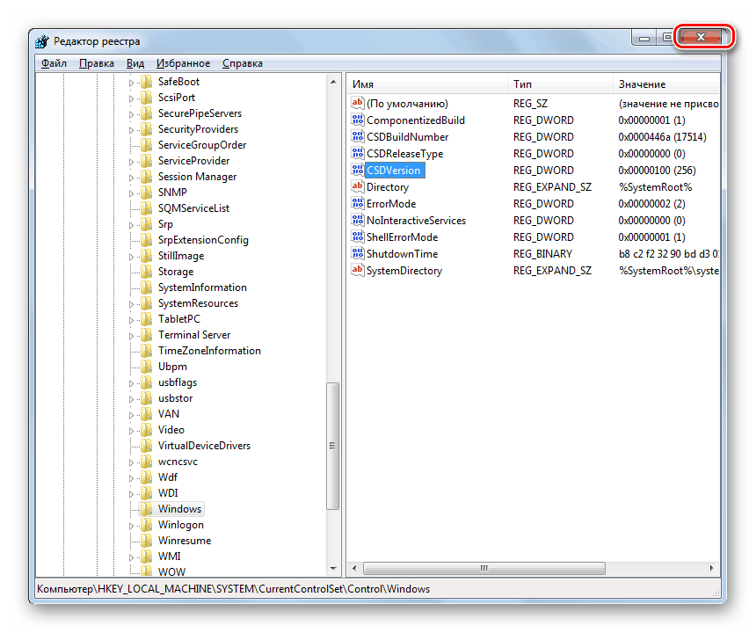Expand the Winlogon key

coord(131,526)
